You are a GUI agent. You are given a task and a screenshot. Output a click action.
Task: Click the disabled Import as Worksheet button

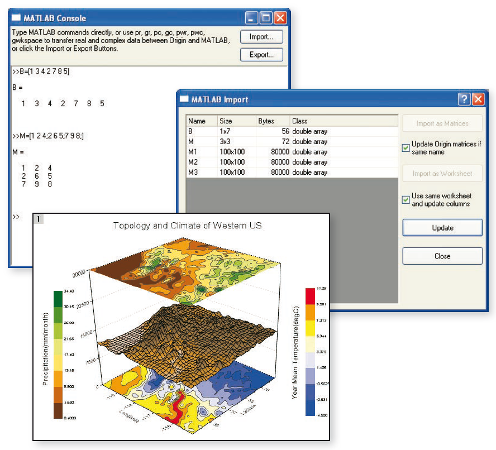[x=442, y=173]
